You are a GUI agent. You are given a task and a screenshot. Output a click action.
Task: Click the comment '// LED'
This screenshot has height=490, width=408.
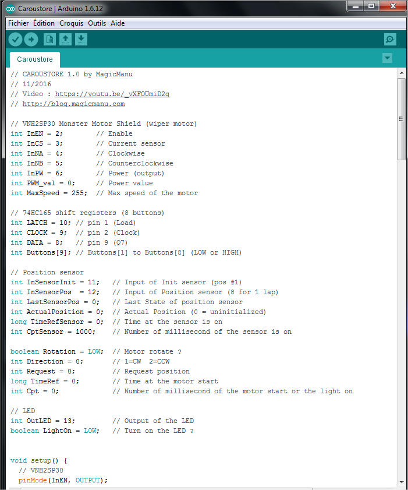[x=23, y=411]
